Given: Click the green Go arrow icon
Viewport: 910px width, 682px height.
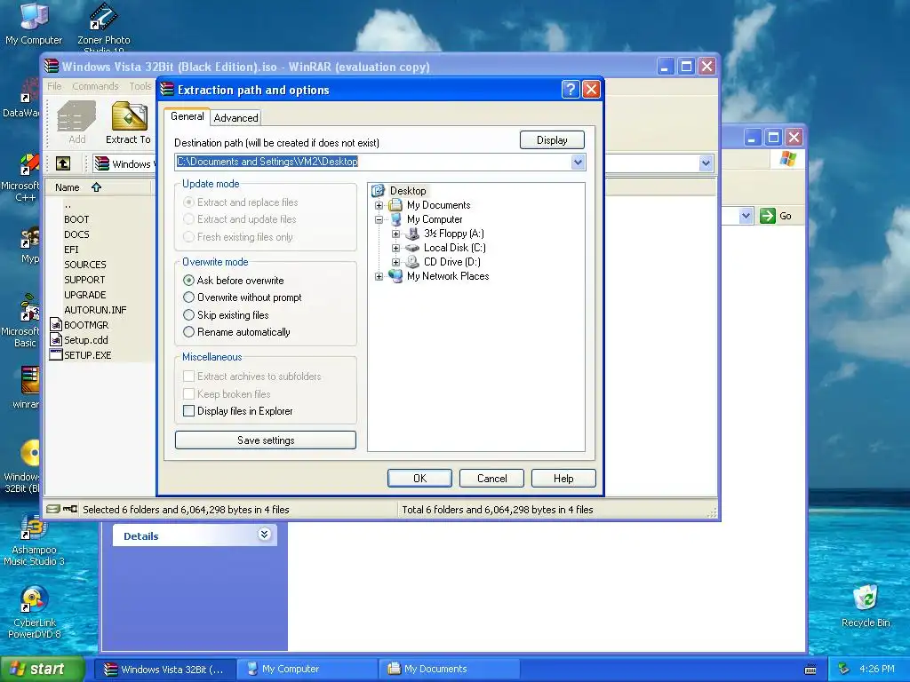Looking at the screenshot, I should [767, 216].
